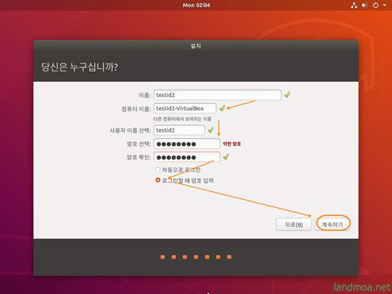The image size is (392, 294).
Task: Focus the computer name field testid2-VirtualBox
Action: point(185,108)
